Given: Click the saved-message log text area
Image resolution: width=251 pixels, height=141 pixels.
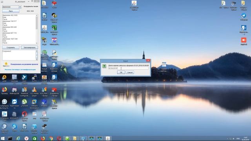Looking at the screenshot, I should [19, 55].
